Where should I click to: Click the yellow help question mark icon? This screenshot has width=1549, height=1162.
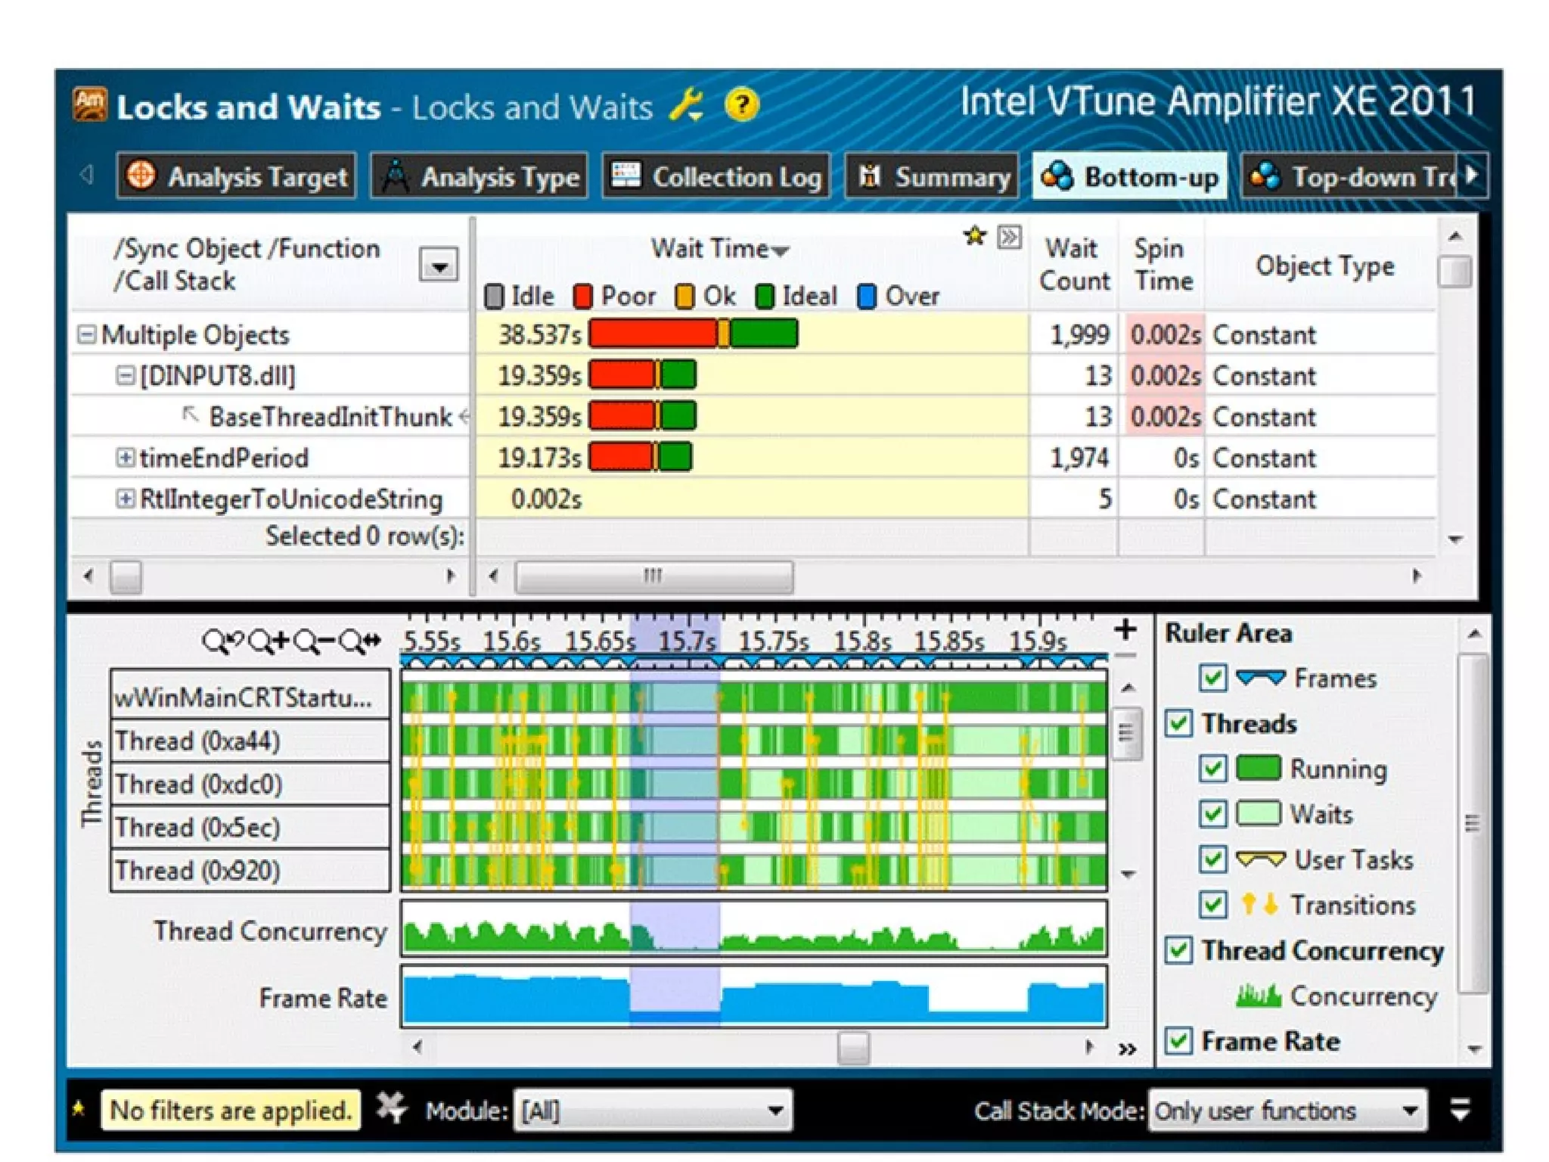click(x=742, y=105)
